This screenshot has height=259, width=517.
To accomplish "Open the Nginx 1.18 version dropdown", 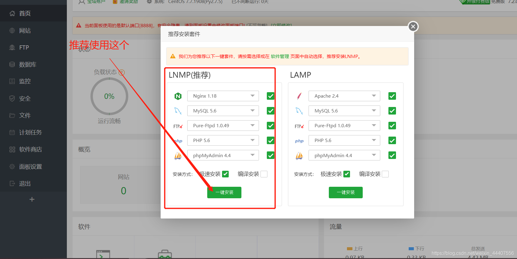I will (x=223, y=96).
